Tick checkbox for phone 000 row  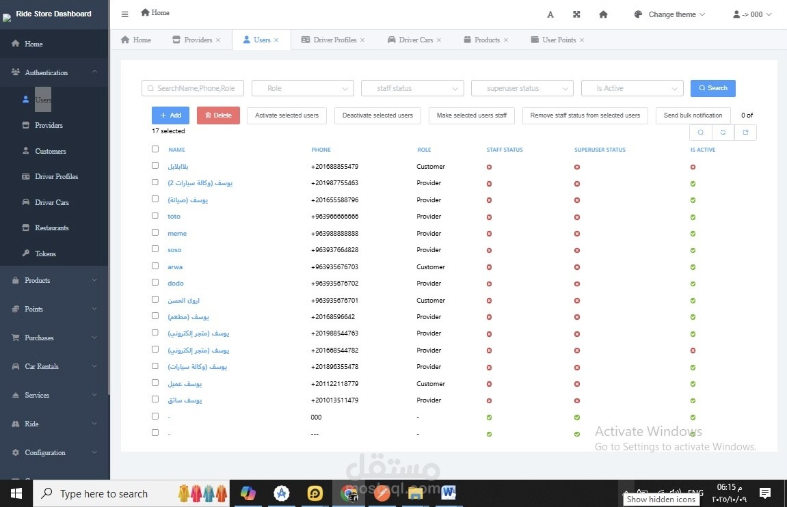[155, 416]
